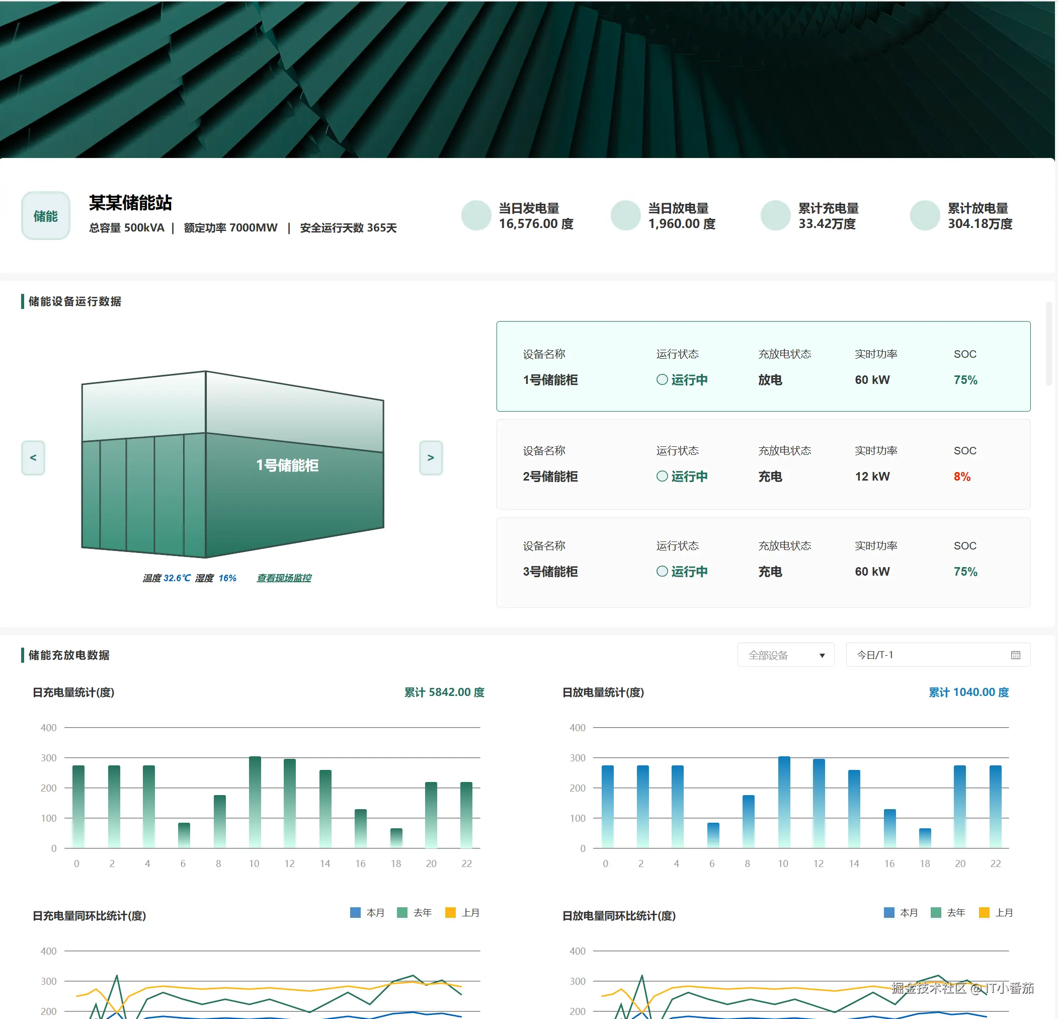Click the 1号储能柜 3D cabinet image
This screenshot has height=1019, width=1058.
coord(232,464)
